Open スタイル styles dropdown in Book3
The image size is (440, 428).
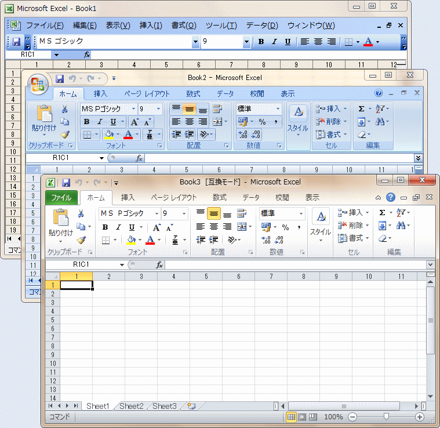(x=320, y=224)
